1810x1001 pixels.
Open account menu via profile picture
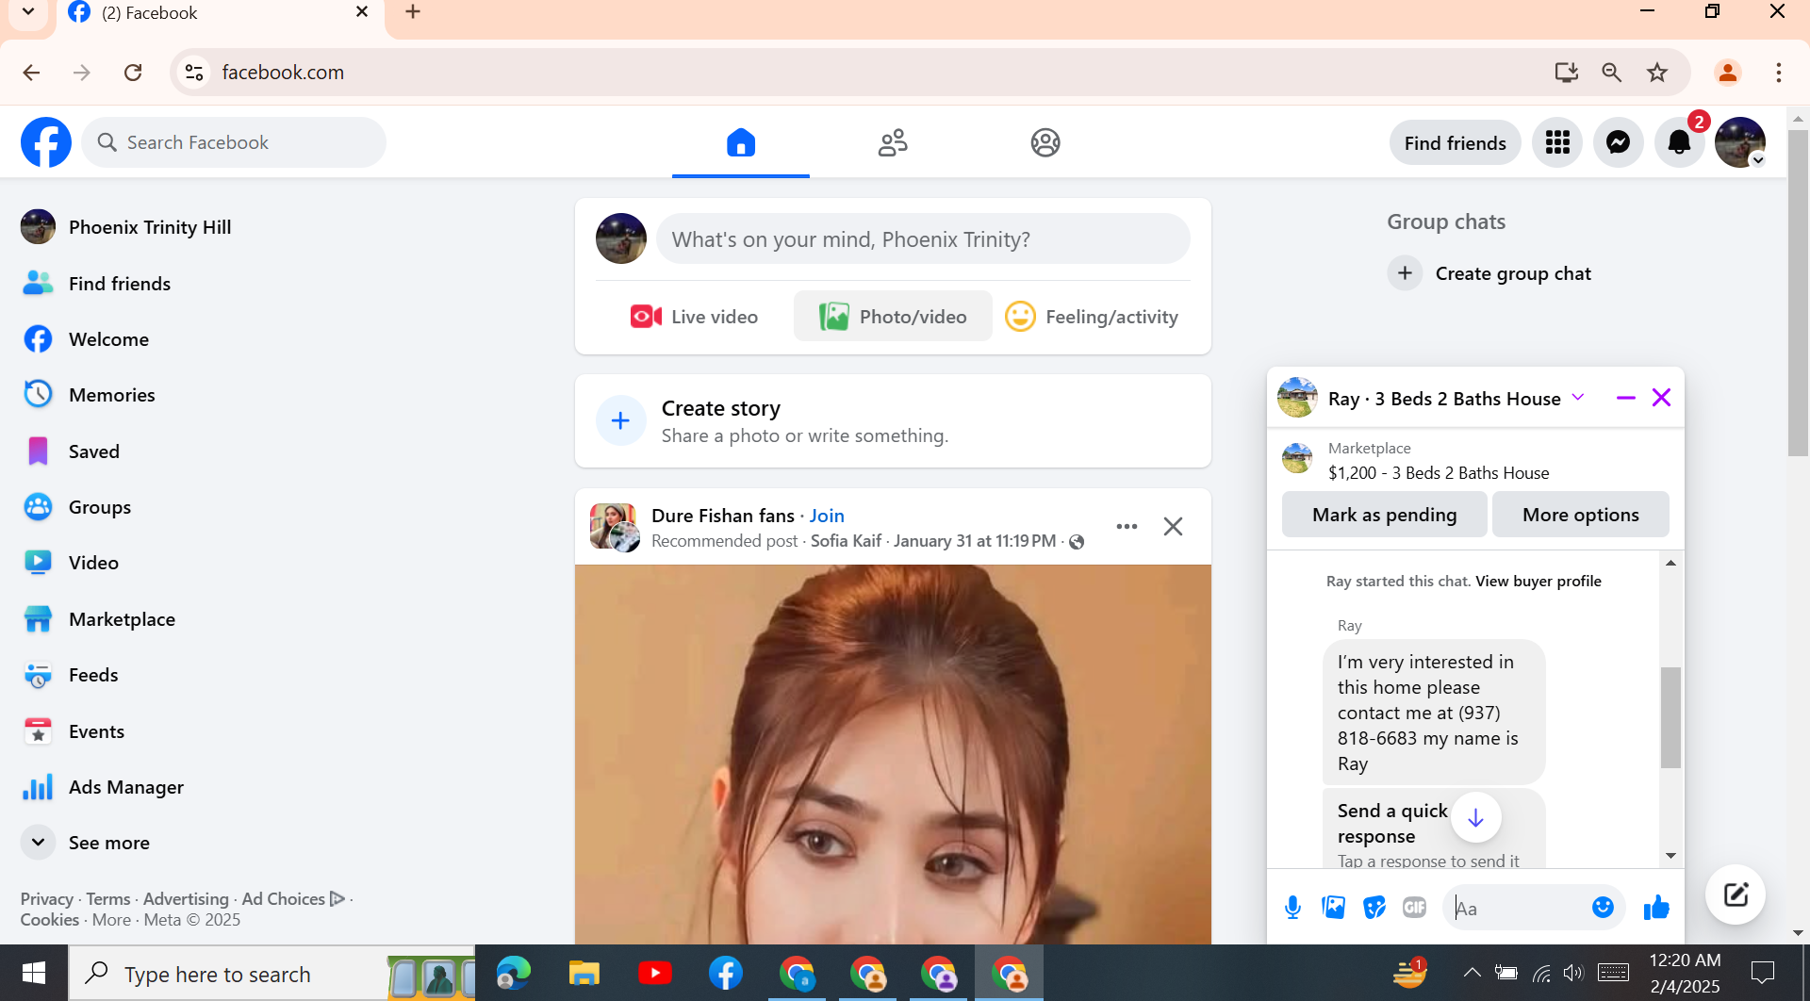[x=1740, y=142]
